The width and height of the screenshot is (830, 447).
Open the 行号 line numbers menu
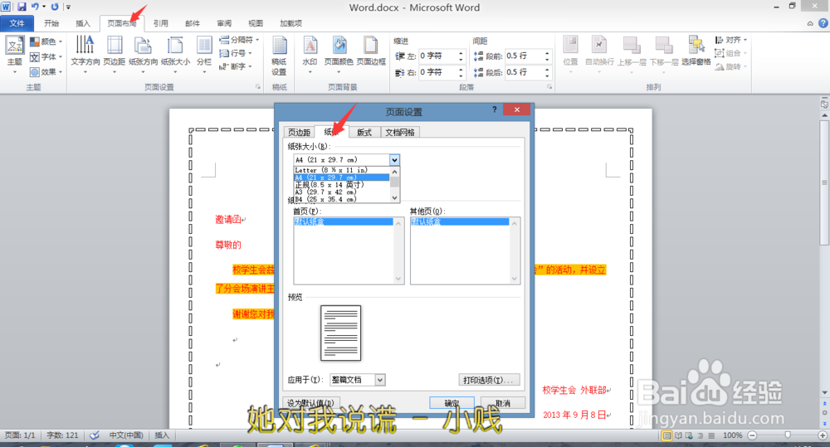coord(235,53)
